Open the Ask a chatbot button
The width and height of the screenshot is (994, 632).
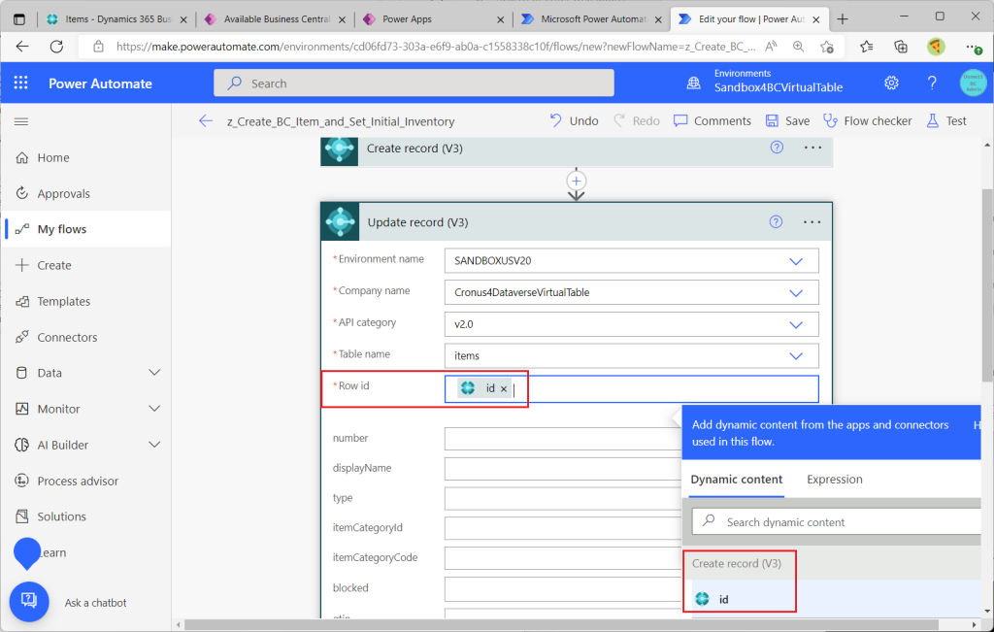pos(29,602)
